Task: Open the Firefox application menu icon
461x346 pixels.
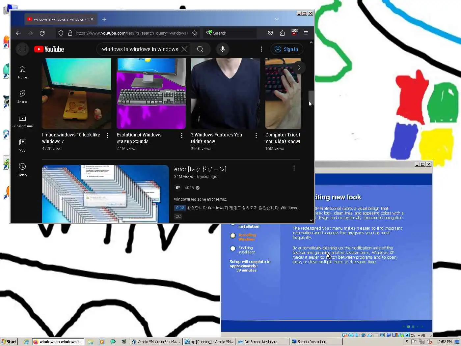Action: 306,33
